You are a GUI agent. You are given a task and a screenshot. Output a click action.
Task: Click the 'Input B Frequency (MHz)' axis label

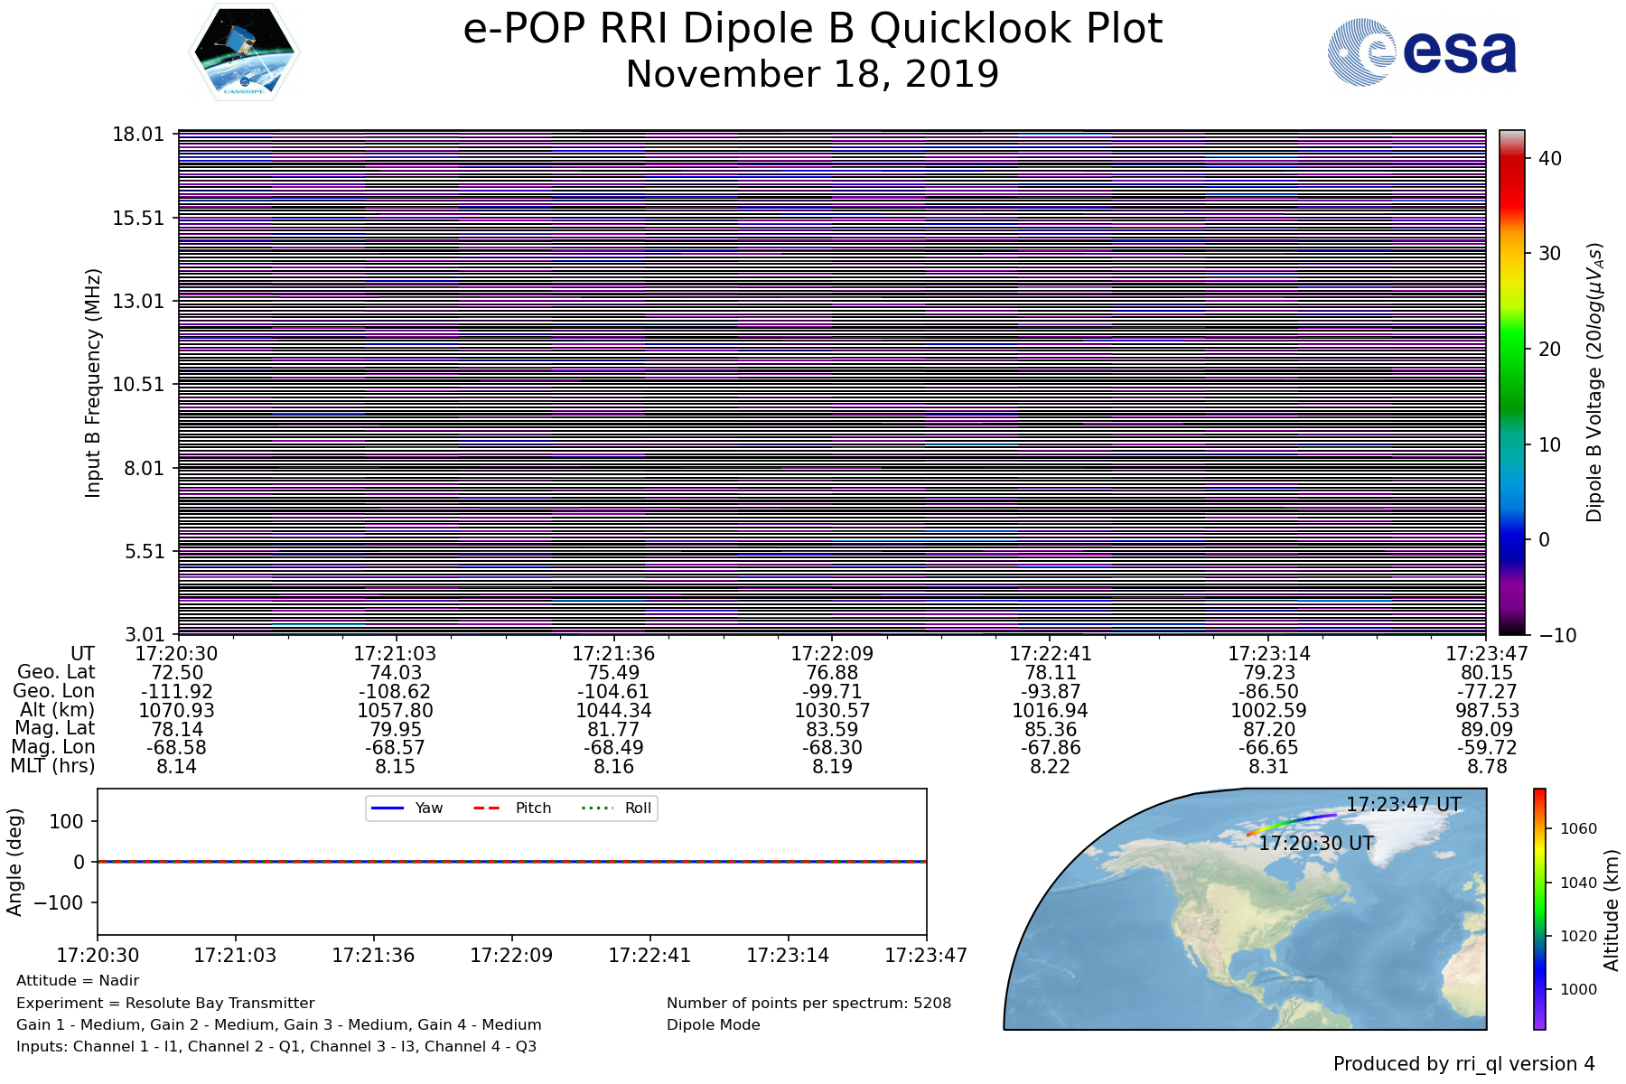[93, 382]
